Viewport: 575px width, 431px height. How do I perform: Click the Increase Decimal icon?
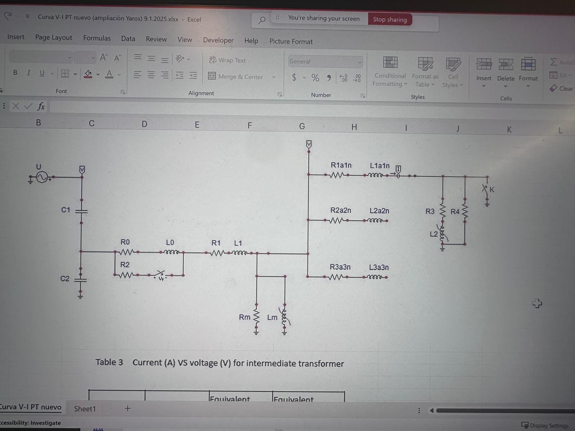pyautogui.click(x=343, y=78)
